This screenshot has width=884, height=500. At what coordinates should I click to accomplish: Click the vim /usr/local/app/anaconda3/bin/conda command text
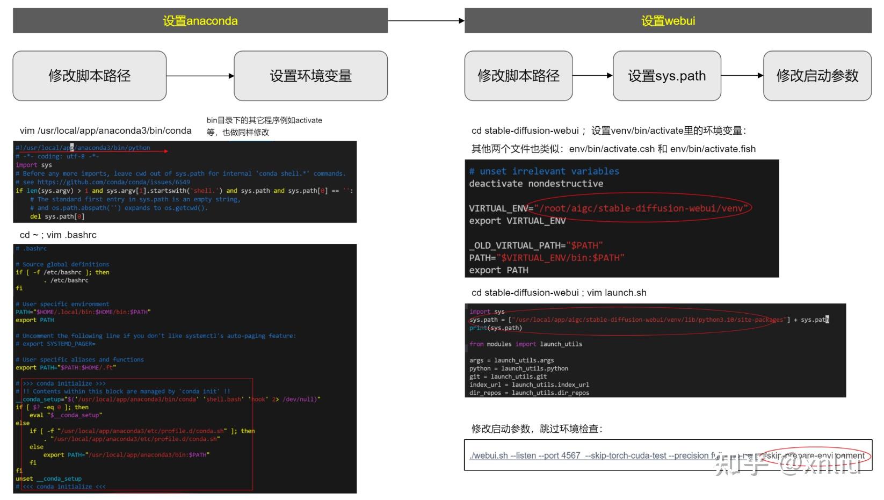(106, 131)
